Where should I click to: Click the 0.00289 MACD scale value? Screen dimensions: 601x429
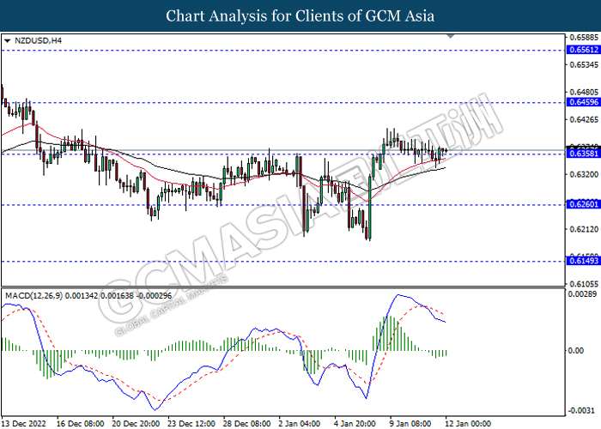[582, 294]
